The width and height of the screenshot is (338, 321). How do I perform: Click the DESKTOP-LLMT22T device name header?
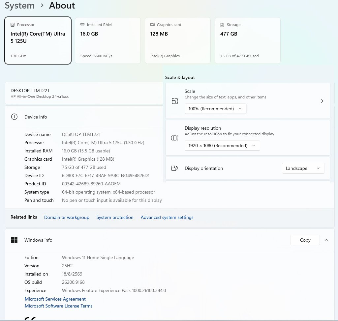[x=30, y=91]
